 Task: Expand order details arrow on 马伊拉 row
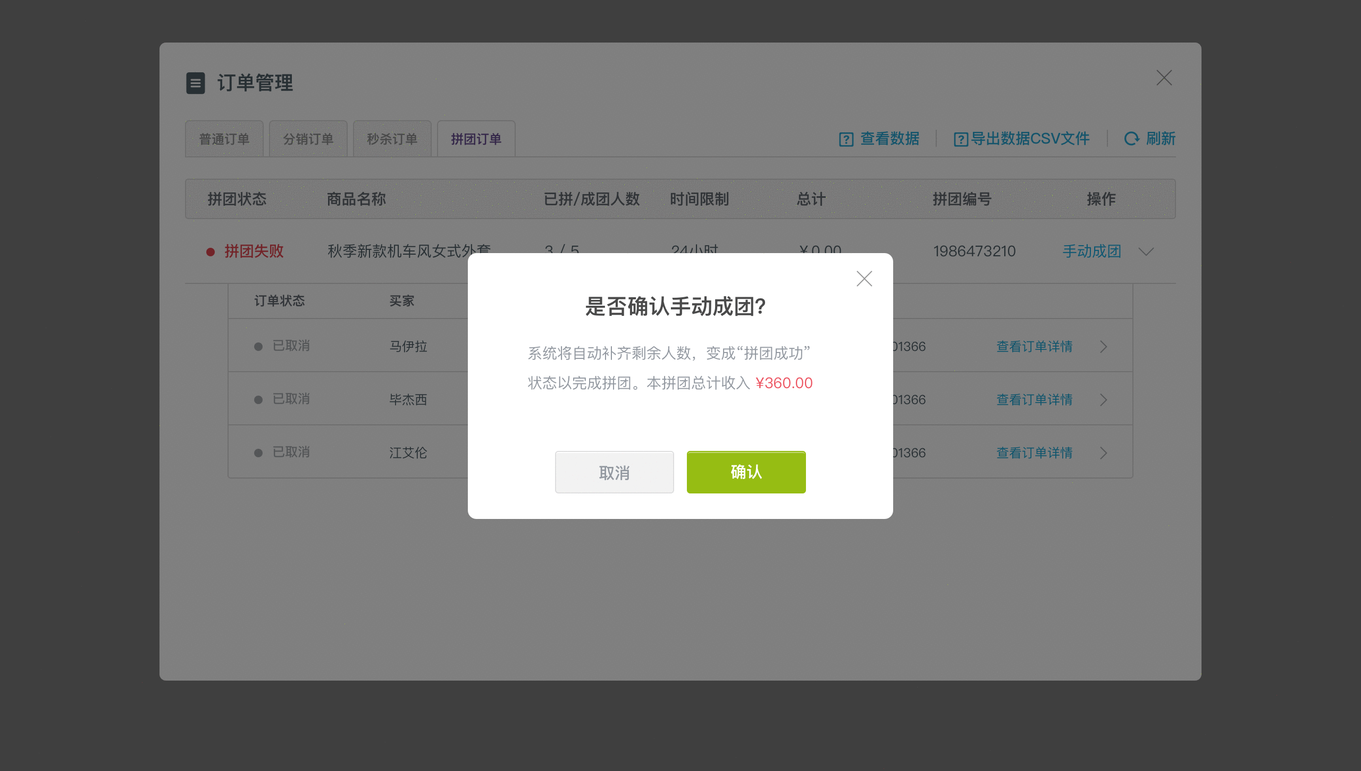click(1104, 346)
